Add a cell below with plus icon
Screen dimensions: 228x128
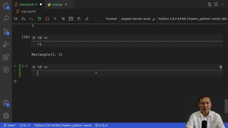tap(15, 81)
